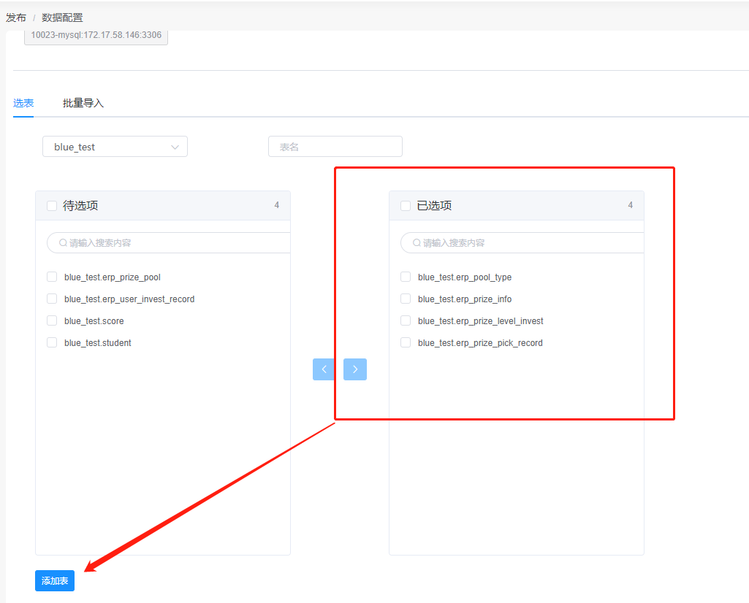Click the move-right arrow transfer button
The height and width of the screenshot is (603, 749).
pos(355,369)
